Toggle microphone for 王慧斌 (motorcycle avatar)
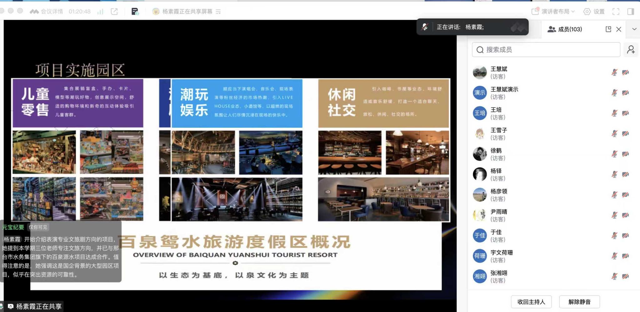This screenshot has height=312, width=640. point(614,72)
